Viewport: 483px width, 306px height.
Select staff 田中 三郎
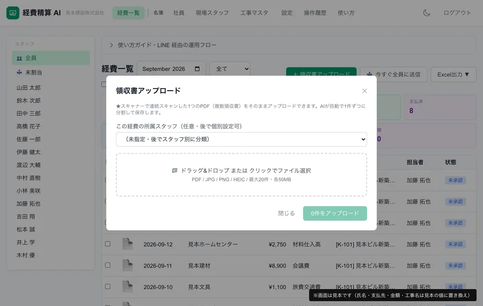28,113
